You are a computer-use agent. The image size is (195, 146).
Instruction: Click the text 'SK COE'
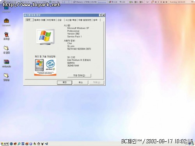point(71,57)
